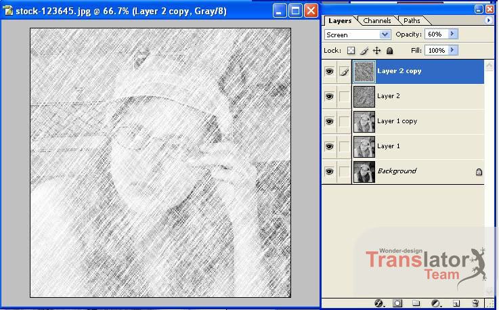
Task: Click the document icon in title bar
Action: 7,11
